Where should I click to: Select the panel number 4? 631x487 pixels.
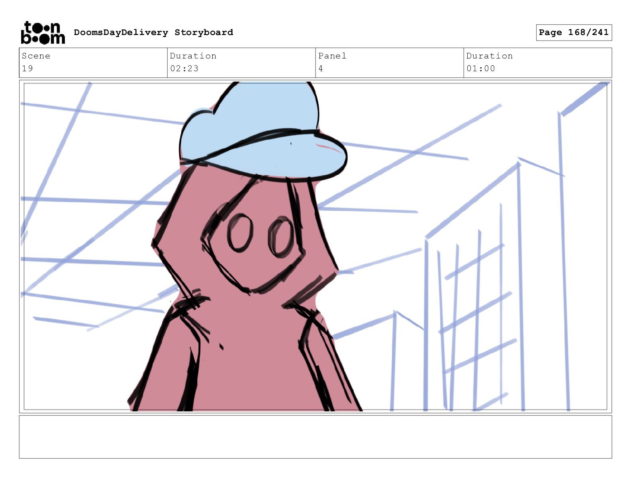coord(321,68)
